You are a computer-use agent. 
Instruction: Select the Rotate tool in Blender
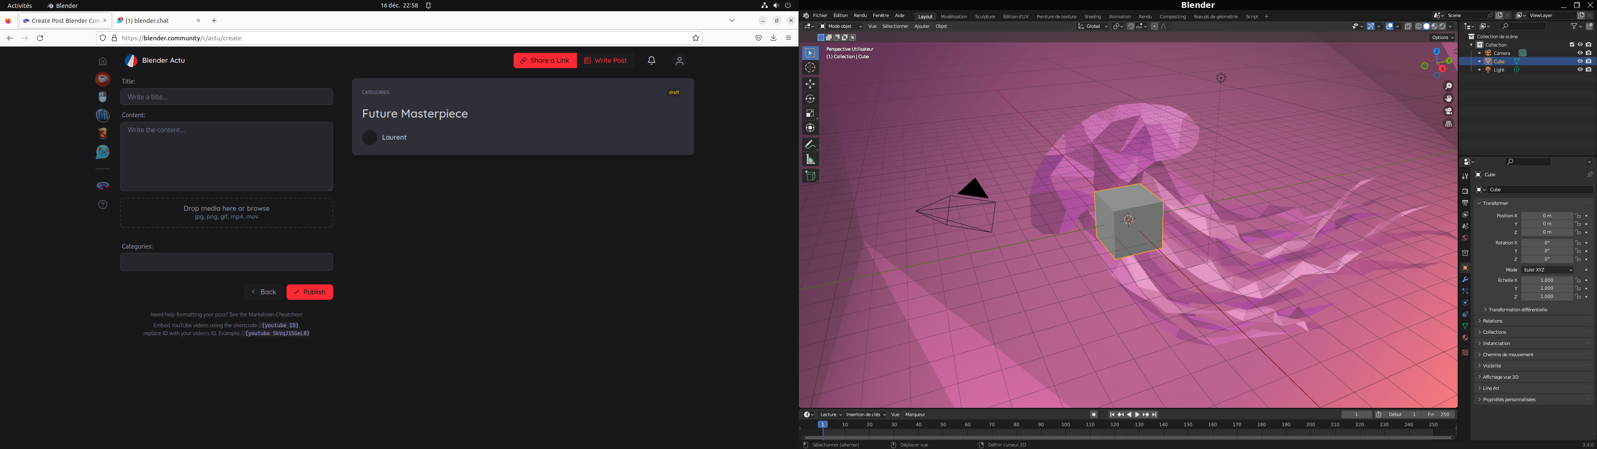tap(810, 99)
